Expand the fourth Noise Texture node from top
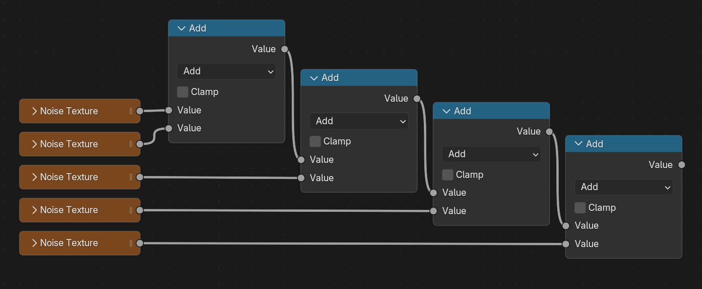Viewport: 702px width, 289px height. pos(34,210)
